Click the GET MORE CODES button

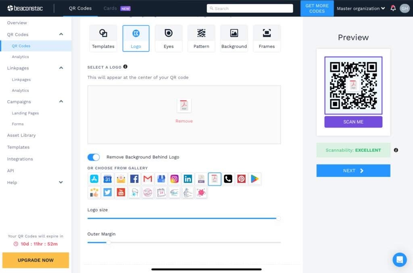pos(317,8)
